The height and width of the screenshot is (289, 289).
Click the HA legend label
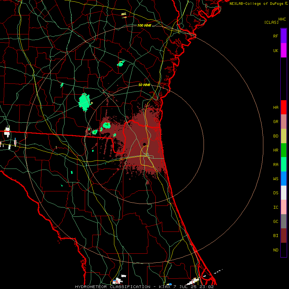coord(276,107)
